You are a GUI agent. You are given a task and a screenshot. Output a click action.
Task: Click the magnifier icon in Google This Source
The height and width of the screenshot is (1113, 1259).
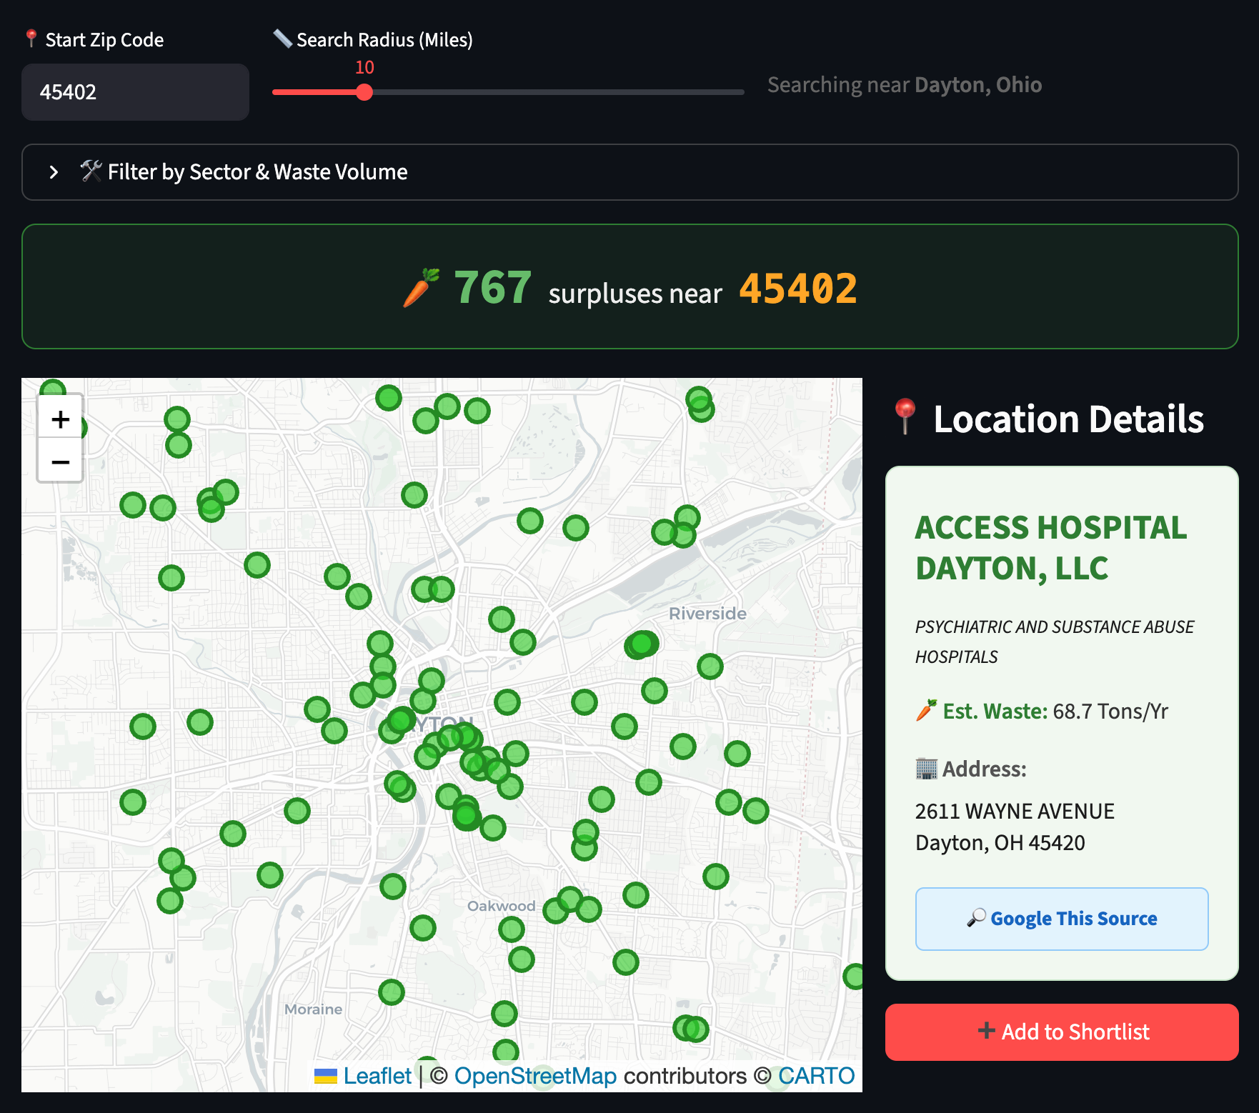point(976,918)
